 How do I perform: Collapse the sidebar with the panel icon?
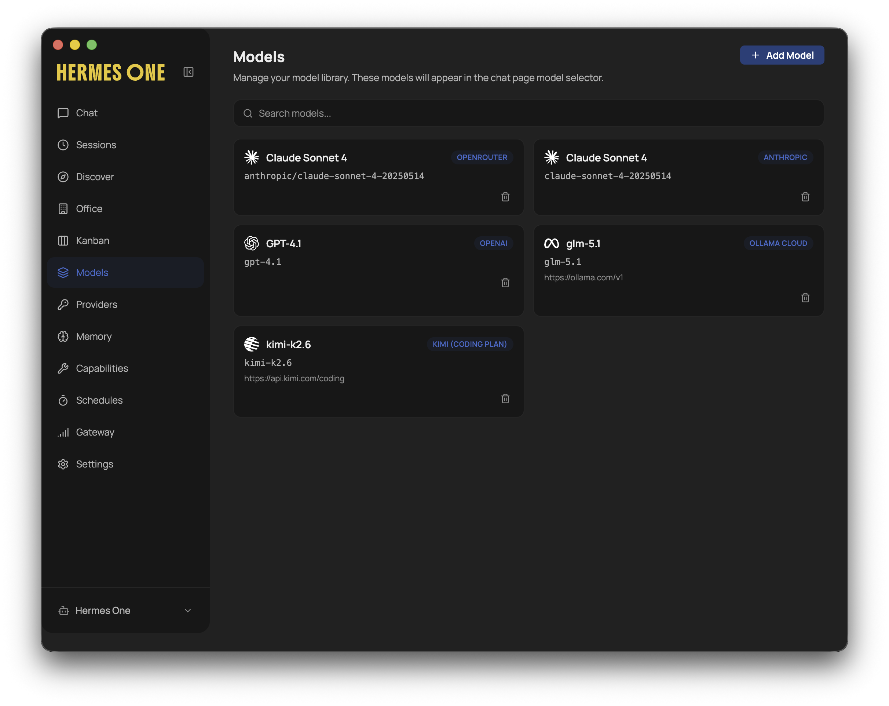[189, 72]
